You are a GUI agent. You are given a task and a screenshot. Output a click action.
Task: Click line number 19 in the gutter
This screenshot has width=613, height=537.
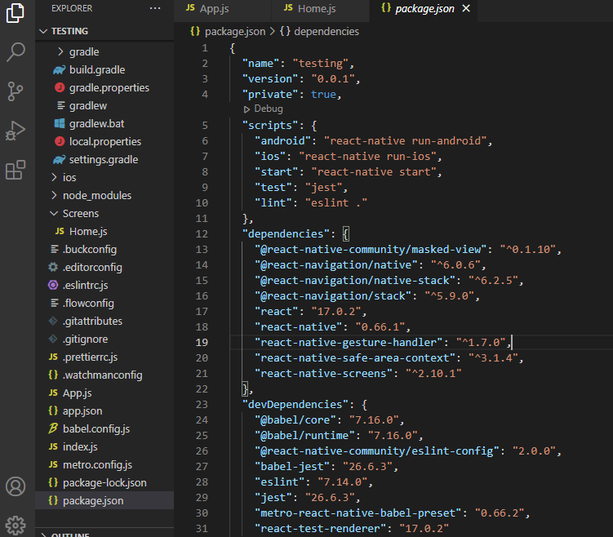tap(202, 343)
